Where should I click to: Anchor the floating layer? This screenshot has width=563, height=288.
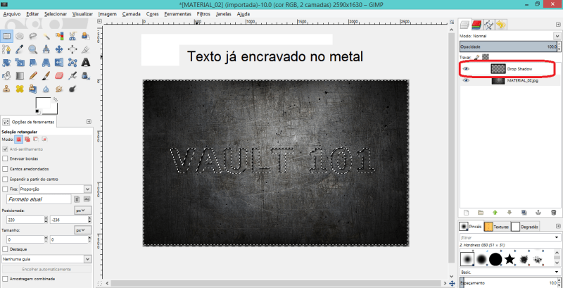(x=538, y=212)
